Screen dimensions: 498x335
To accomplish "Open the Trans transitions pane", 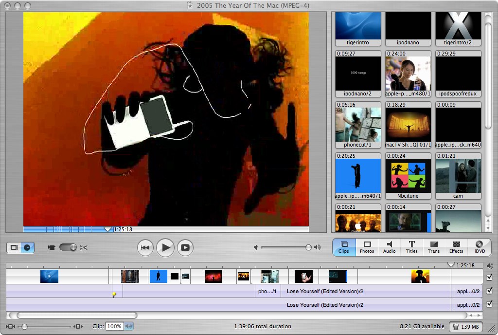I will coord(434,247).
